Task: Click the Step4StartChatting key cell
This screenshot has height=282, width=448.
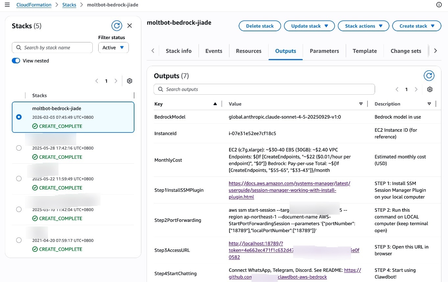Action: tap(176, 273)
